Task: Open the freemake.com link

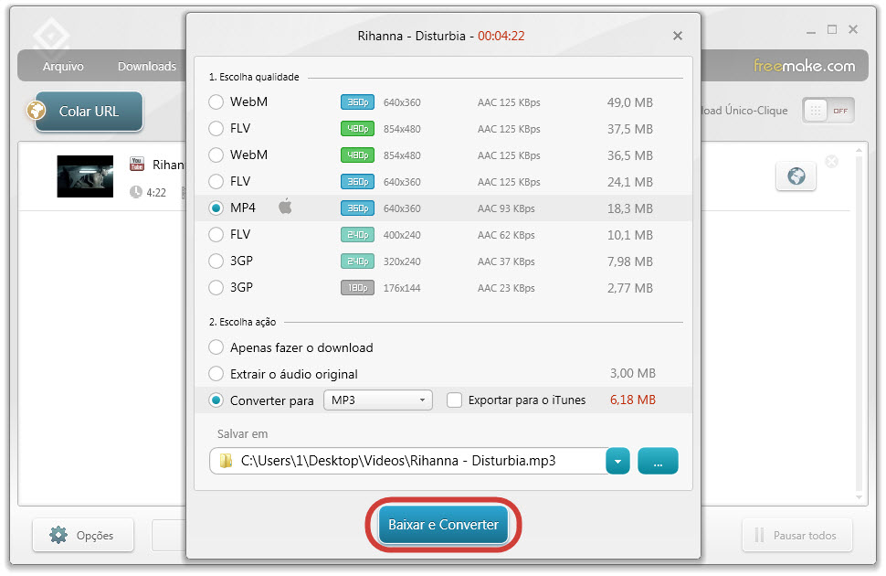Action: [804, 66]
